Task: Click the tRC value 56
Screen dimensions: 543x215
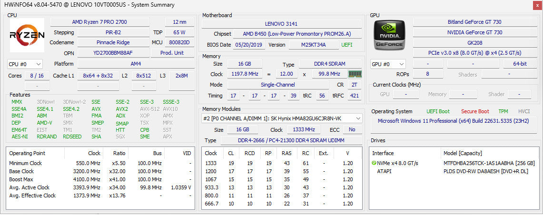Action: pyautogui.click(x=322, y=96)
